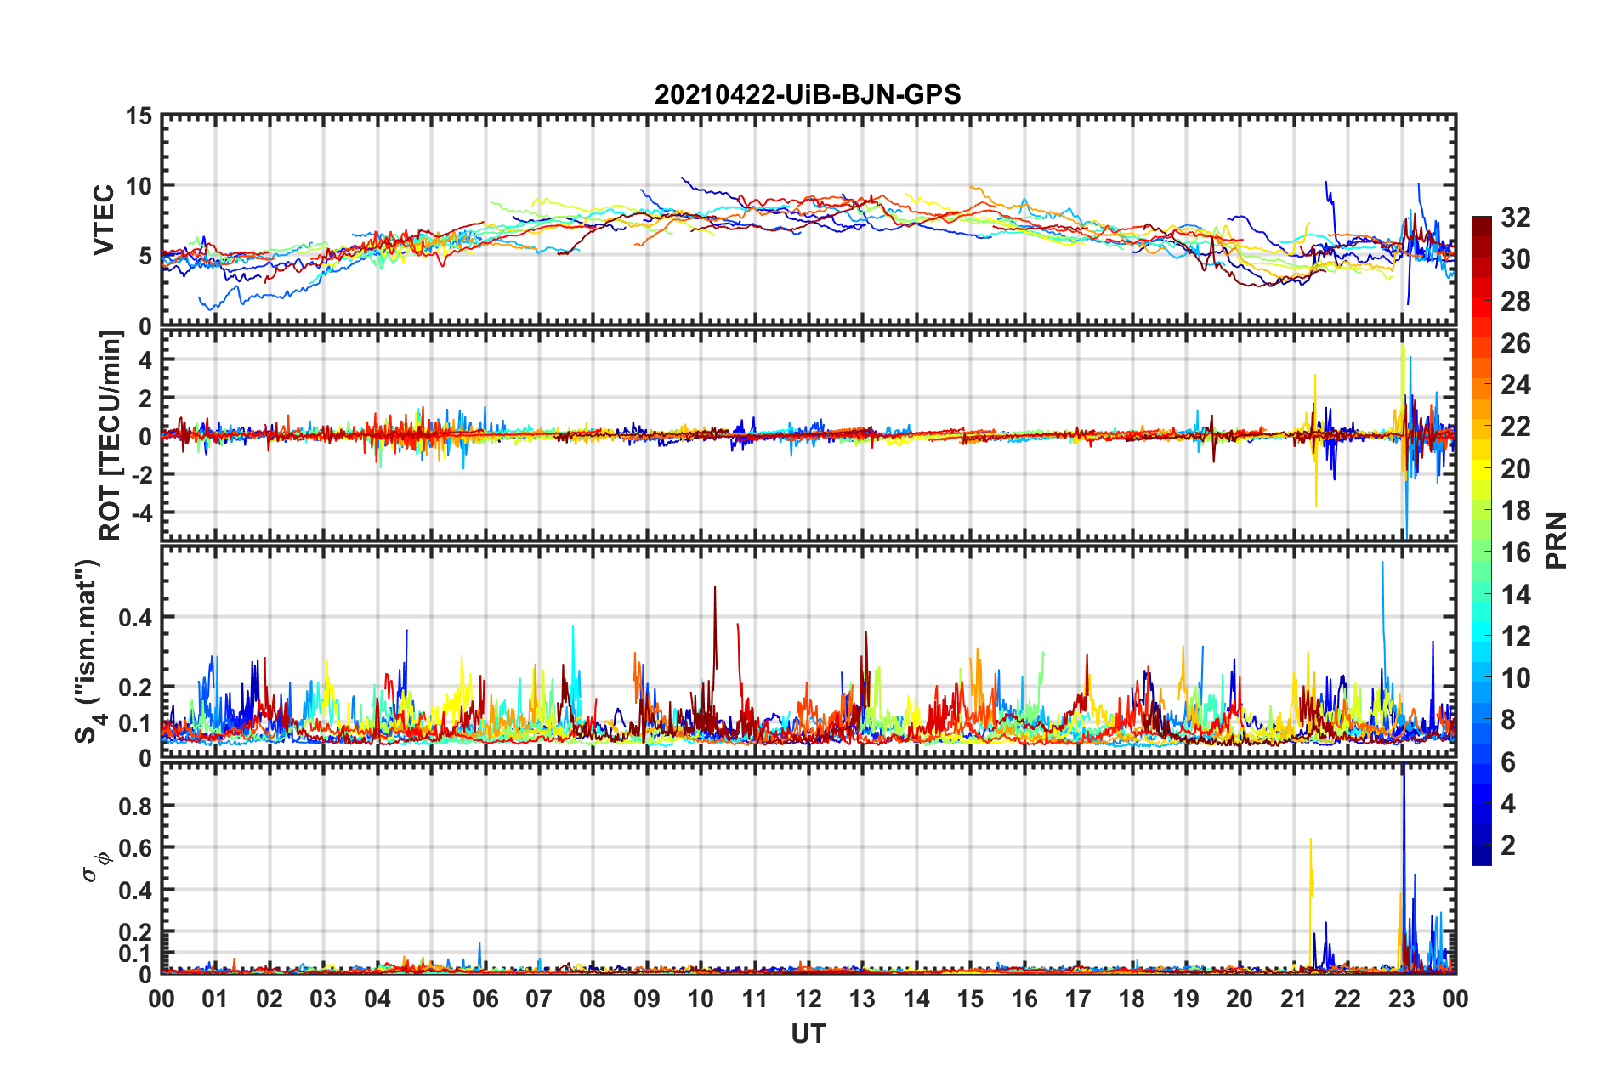Image resolution: width=1617 pixels, height=1081 pixels.
Task: Click the S4 ("ism.mat") y-axis label
Action: point(88,652)
